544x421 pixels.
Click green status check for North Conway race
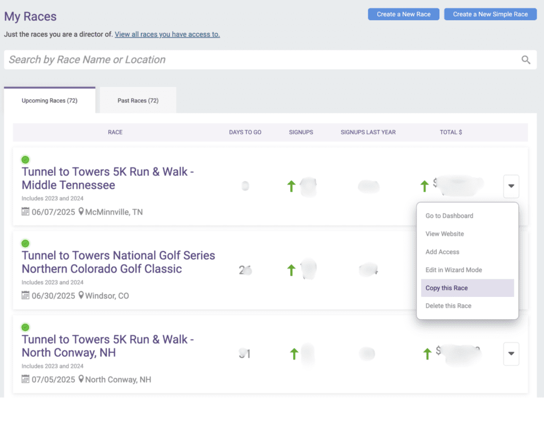tap(25, 327)
